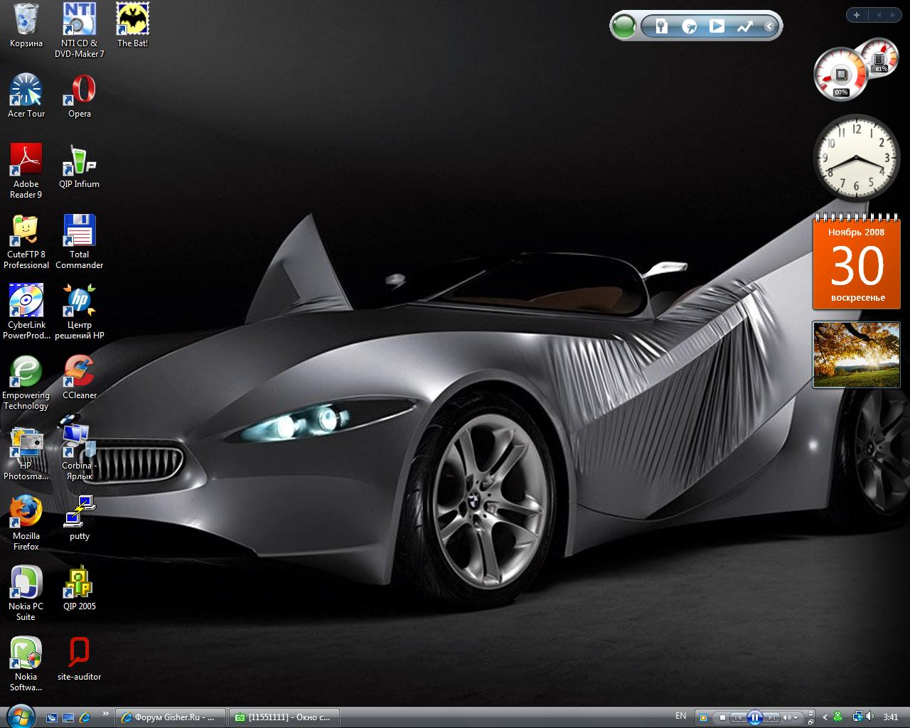Toggle the green power button on Acer widget
910x728 pixels.
click(623, 27)
